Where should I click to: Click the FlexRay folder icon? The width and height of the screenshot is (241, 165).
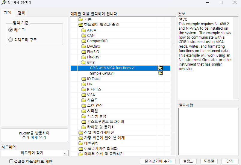[84, 57]
